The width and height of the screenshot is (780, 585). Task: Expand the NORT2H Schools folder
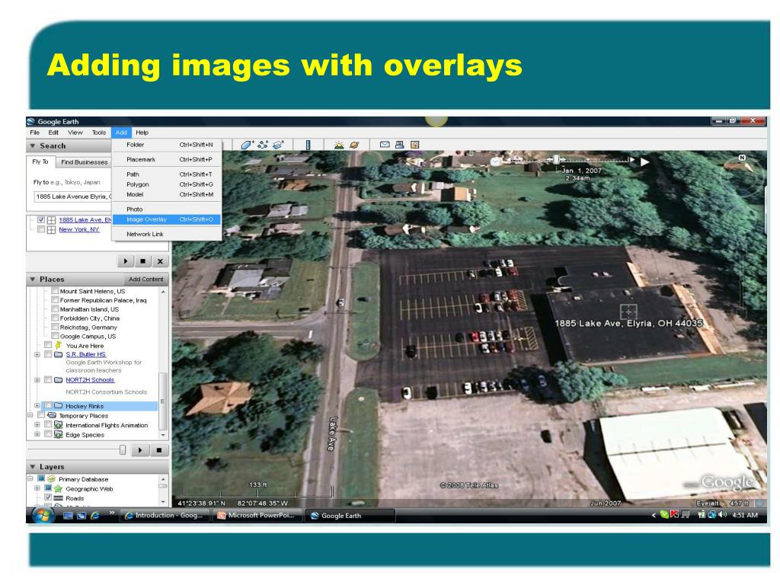pyautogui.click(x=37, y=379)
